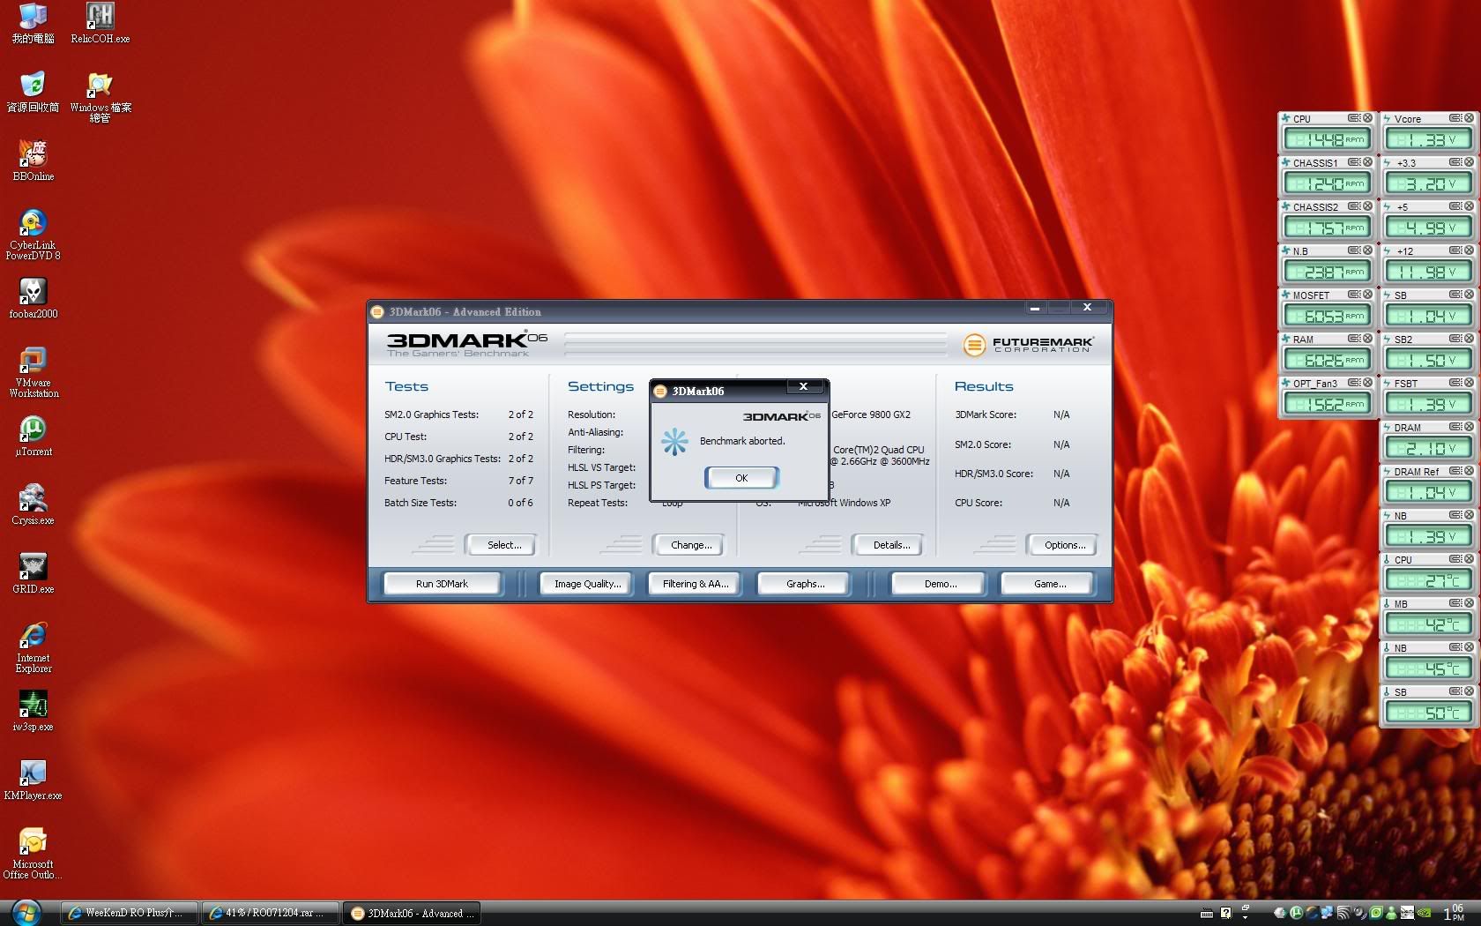Click the keyboard language bar icon
This screenshot has width=1481, height=926.
1207,913
